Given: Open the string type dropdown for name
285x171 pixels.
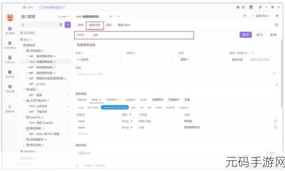Looking at the screenshot, I should point(127,121).
